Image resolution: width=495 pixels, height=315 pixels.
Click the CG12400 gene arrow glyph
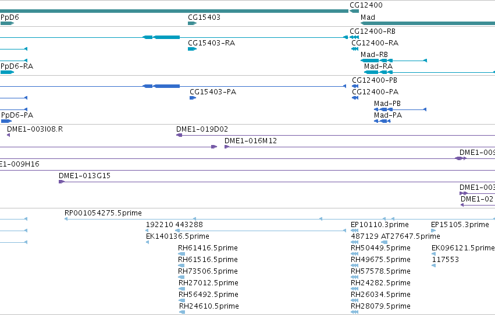coord(354,12)
